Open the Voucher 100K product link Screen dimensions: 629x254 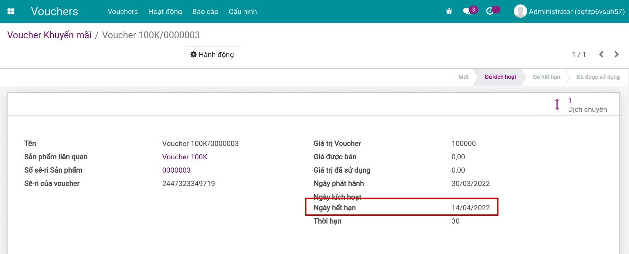pyautogui.click(x=185, y=157)
